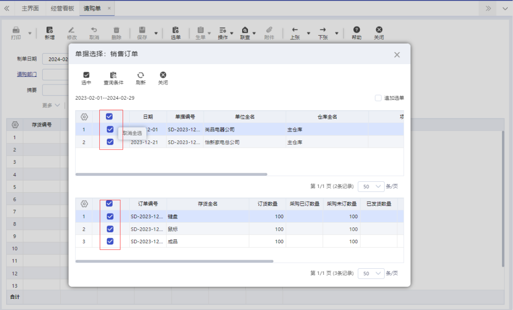Open 查询条件 query conditions
This screenshot has width=513, height=310.
(x=114, y=77)
